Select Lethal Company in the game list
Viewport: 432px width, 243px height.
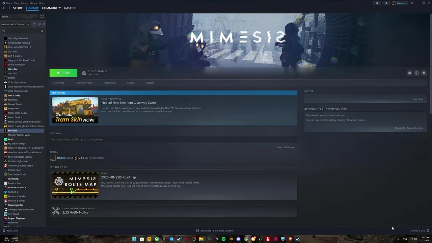pos(16,64)
